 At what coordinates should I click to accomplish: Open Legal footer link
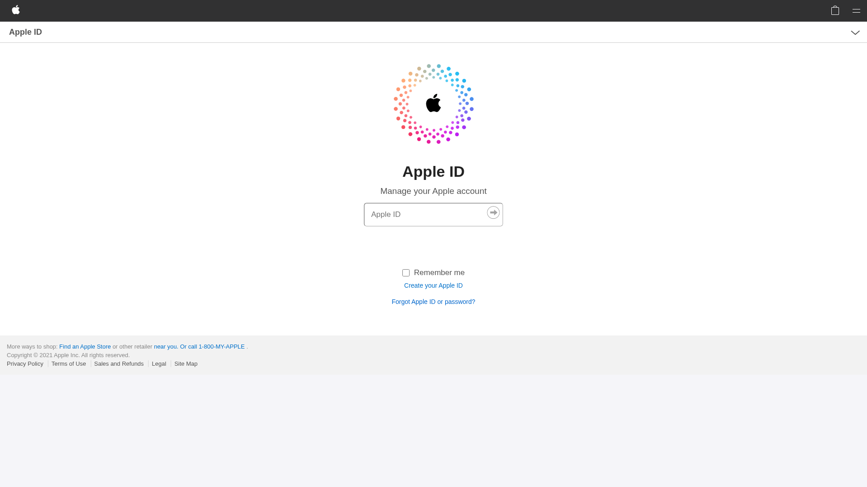159,364
